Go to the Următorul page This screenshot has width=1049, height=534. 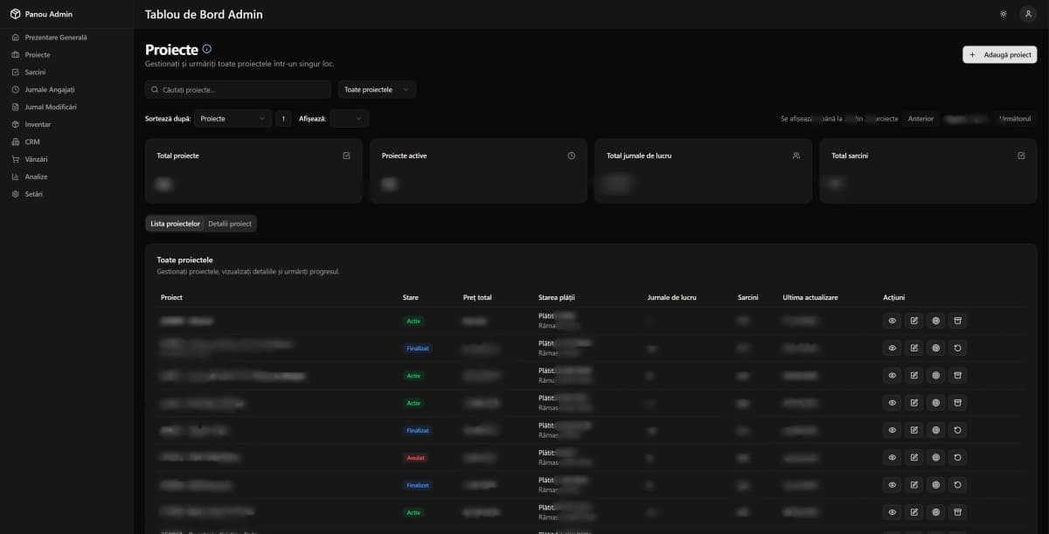tap(1015, 119)
